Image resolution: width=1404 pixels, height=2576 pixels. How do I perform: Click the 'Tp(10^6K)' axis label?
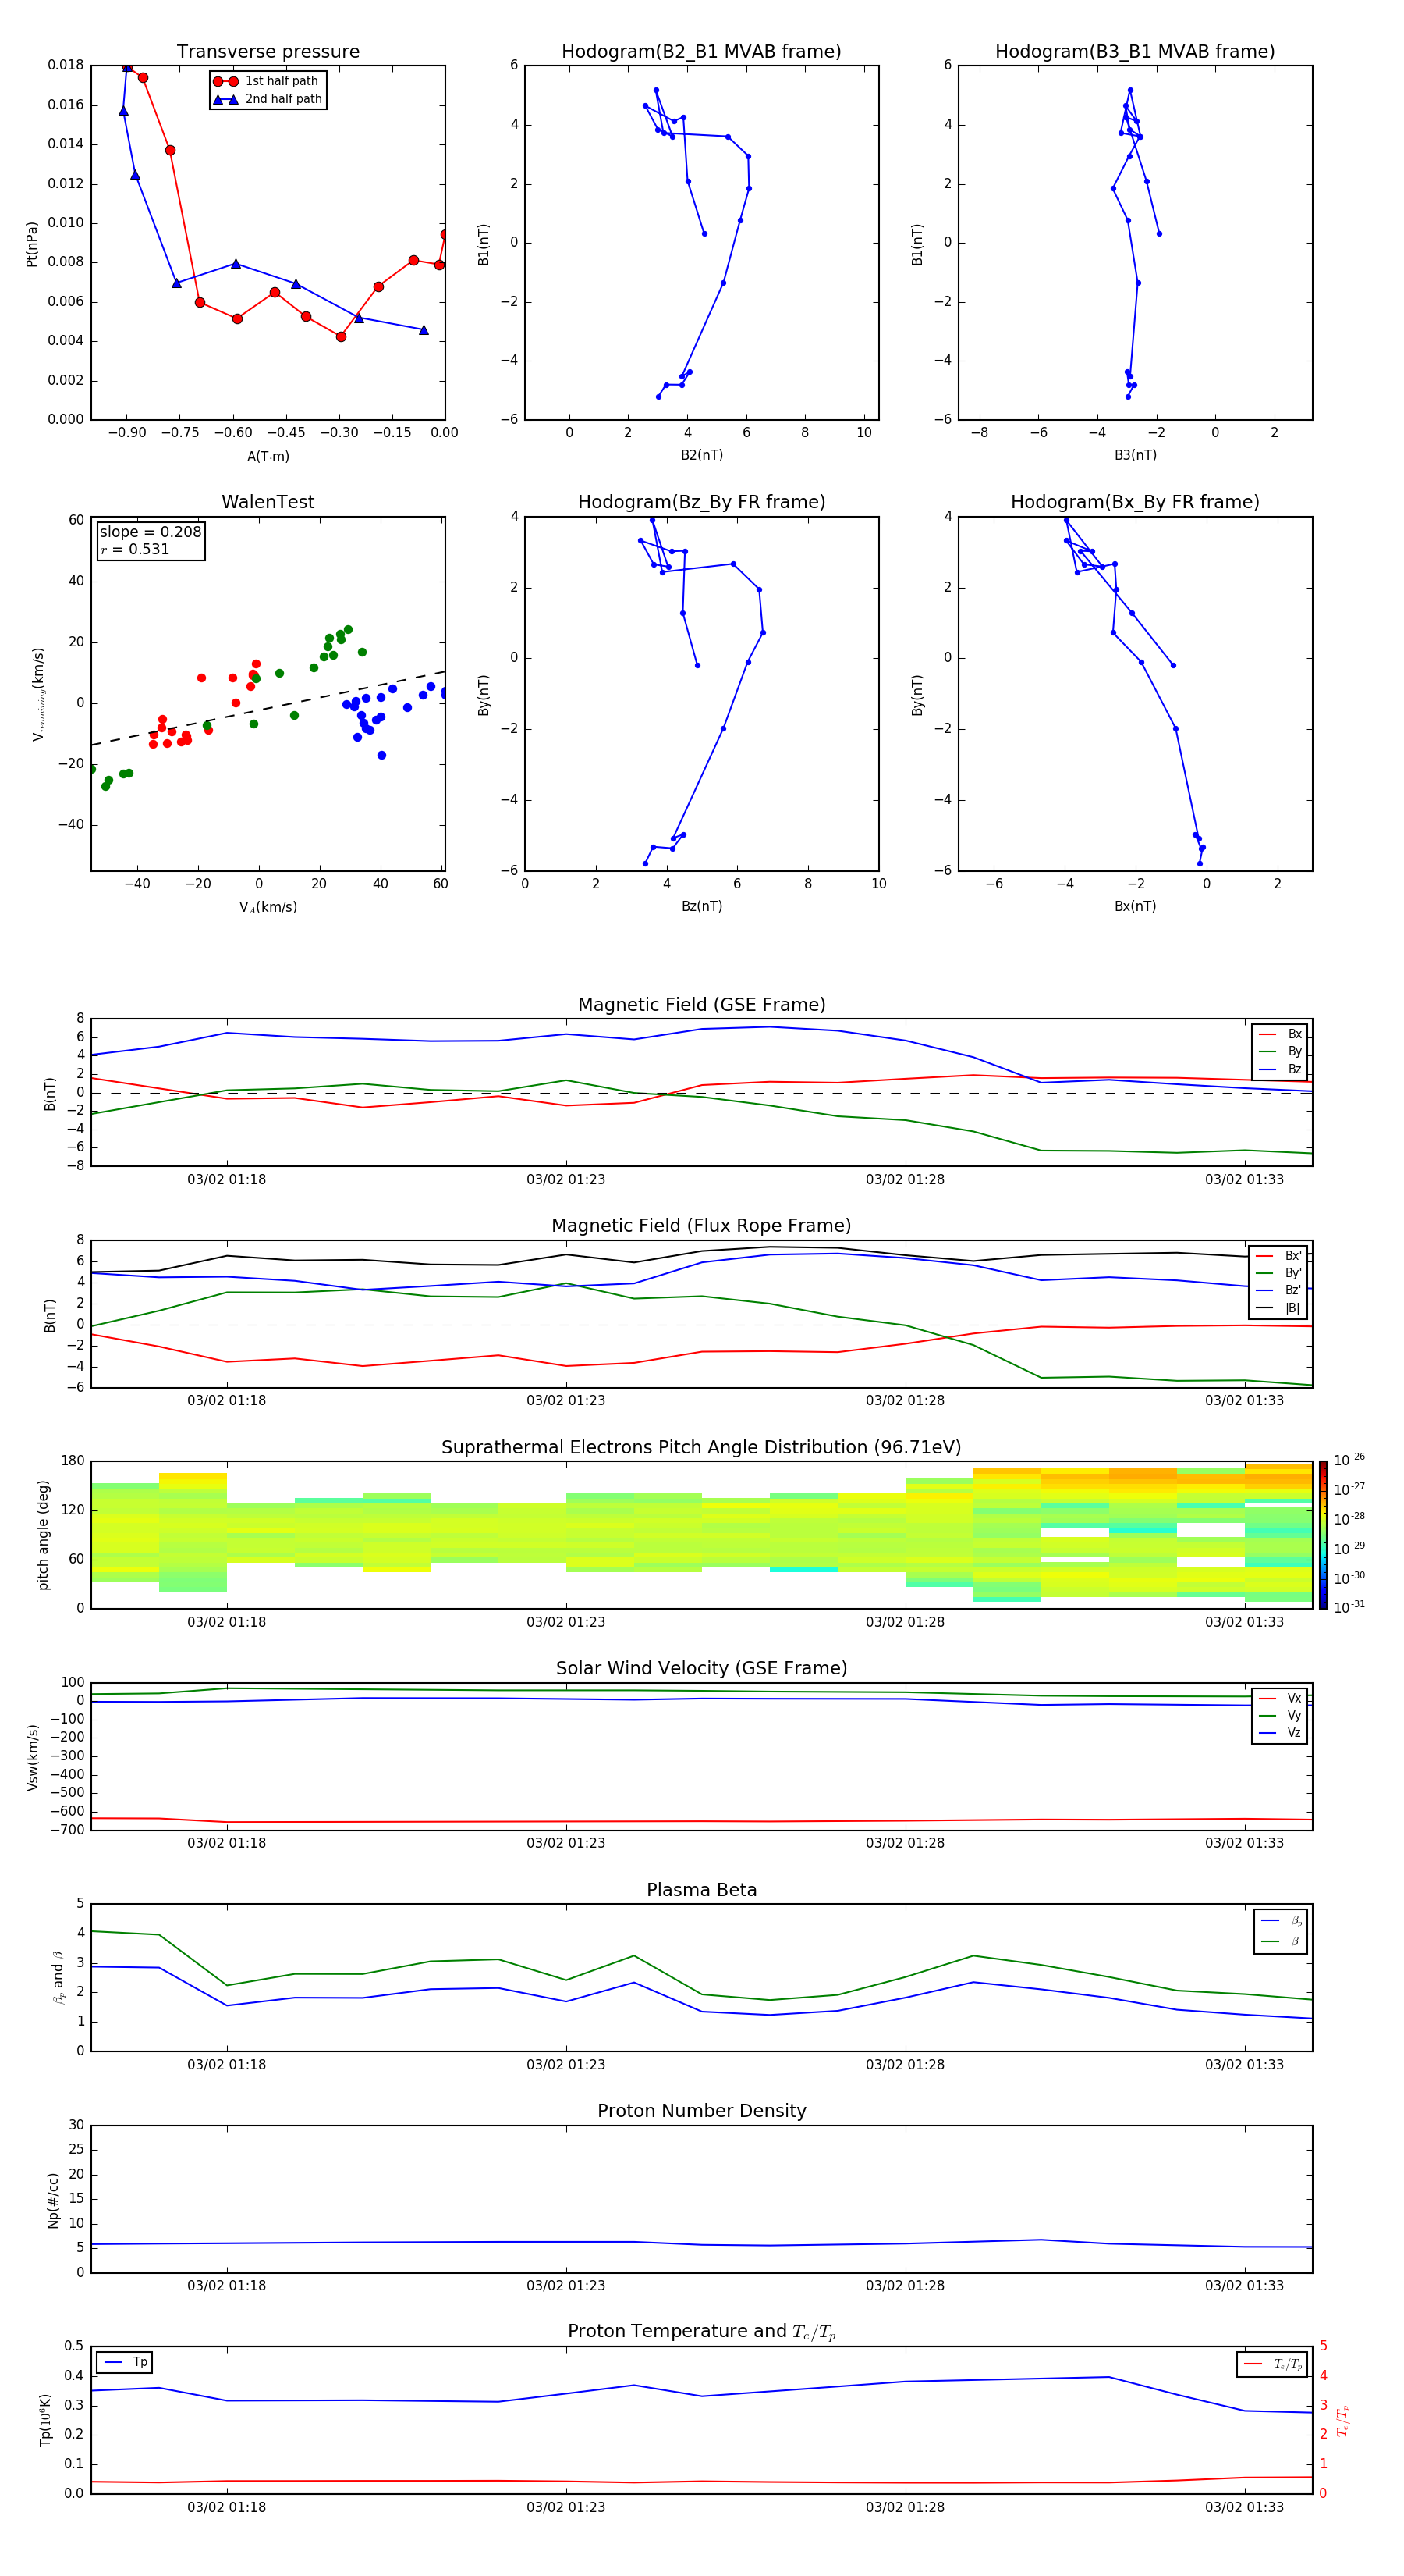coord(45,2420)
